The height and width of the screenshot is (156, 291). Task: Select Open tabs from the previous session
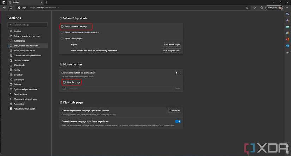point(62,32)
